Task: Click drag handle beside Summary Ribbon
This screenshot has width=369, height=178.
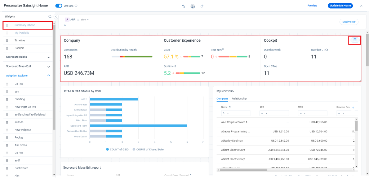Action: click(7, 25)
